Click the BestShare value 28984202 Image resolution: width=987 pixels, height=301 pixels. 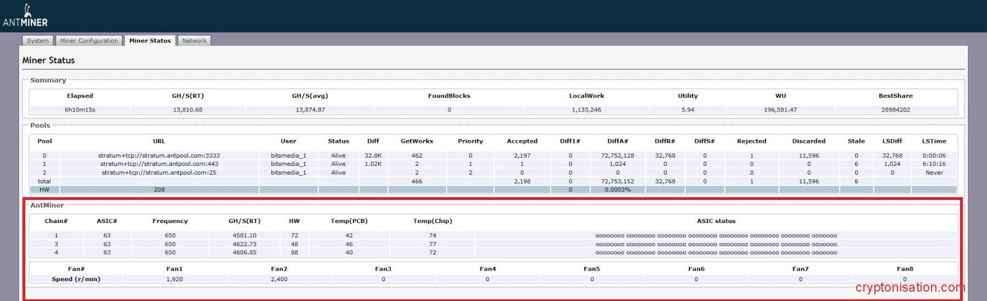pos(895,110)
